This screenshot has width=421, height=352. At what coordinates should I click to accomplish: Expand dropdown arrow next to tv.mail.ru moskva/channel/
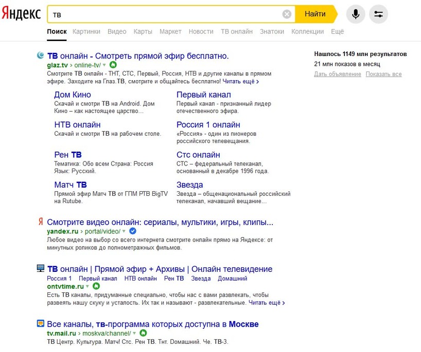coord(134,333)
